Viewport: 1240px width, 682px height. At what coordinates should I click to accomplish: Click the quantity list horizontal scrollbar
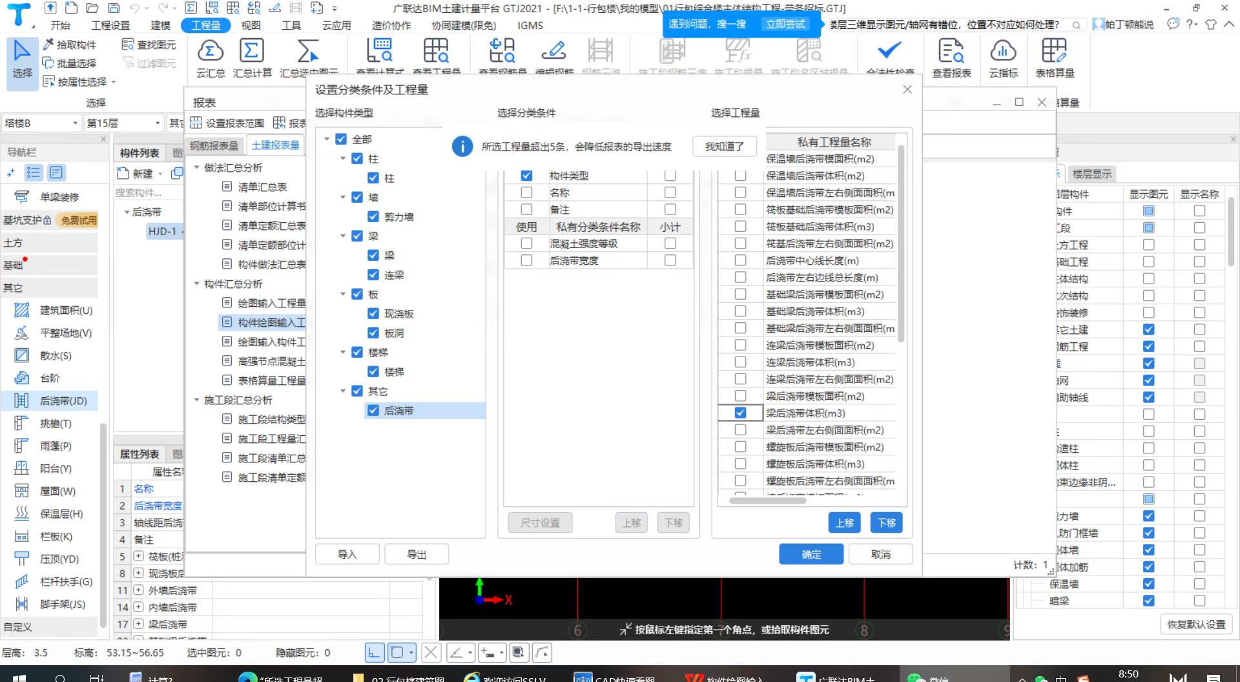click(x=767, y=500)
